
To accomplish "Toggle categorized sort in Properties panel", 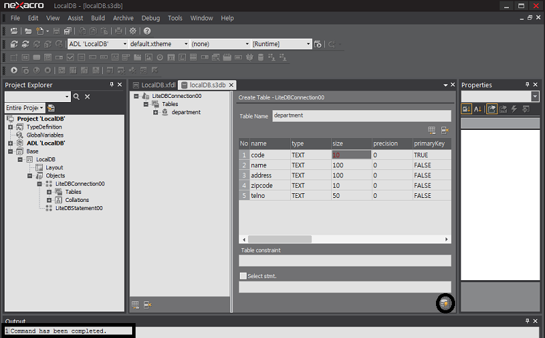I will pos(466,109).
